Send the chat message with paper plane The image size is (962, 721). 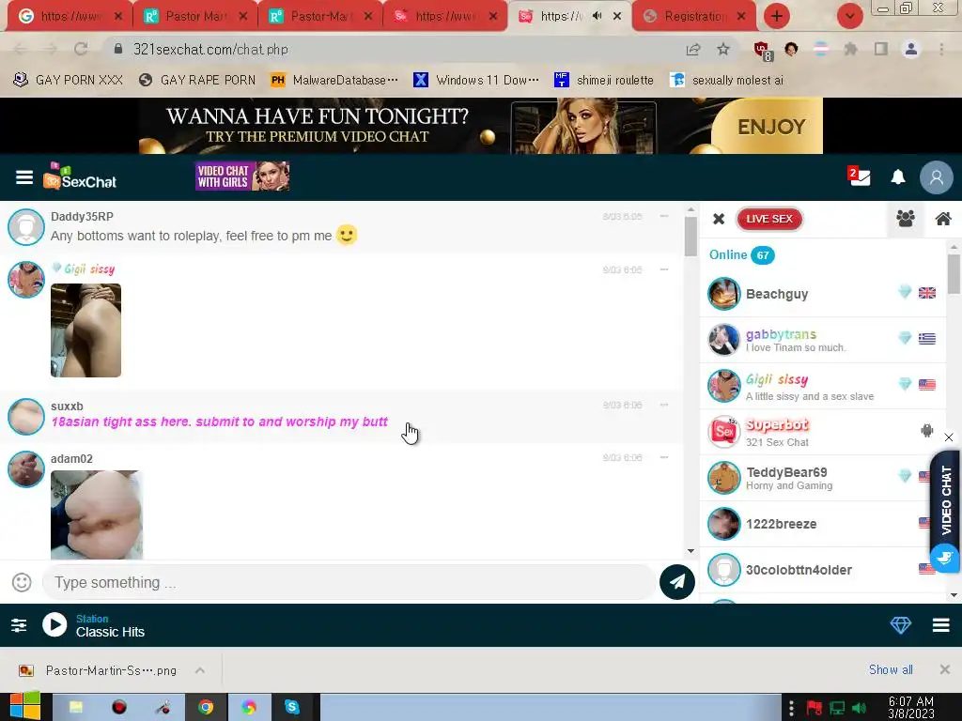676,582
